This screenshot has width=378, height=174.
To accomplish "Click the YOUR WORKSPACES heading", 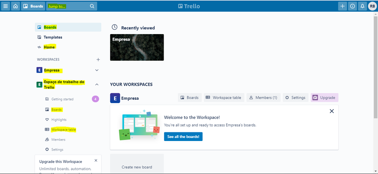I will 131,85.
